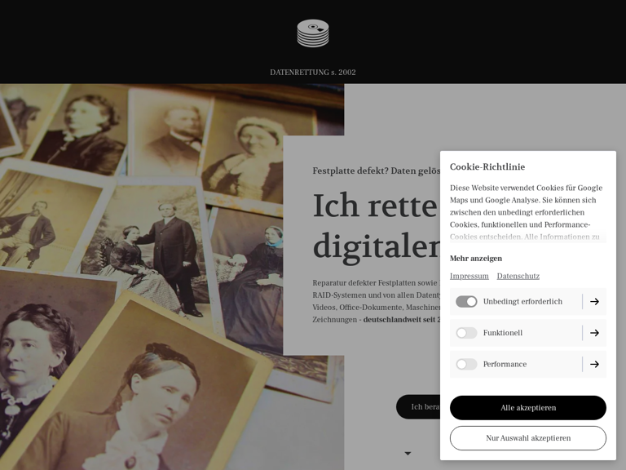Expand Performance cookie details arrow
The width and height of the screenshot is (626, 470).
click(x=594, y=364)
